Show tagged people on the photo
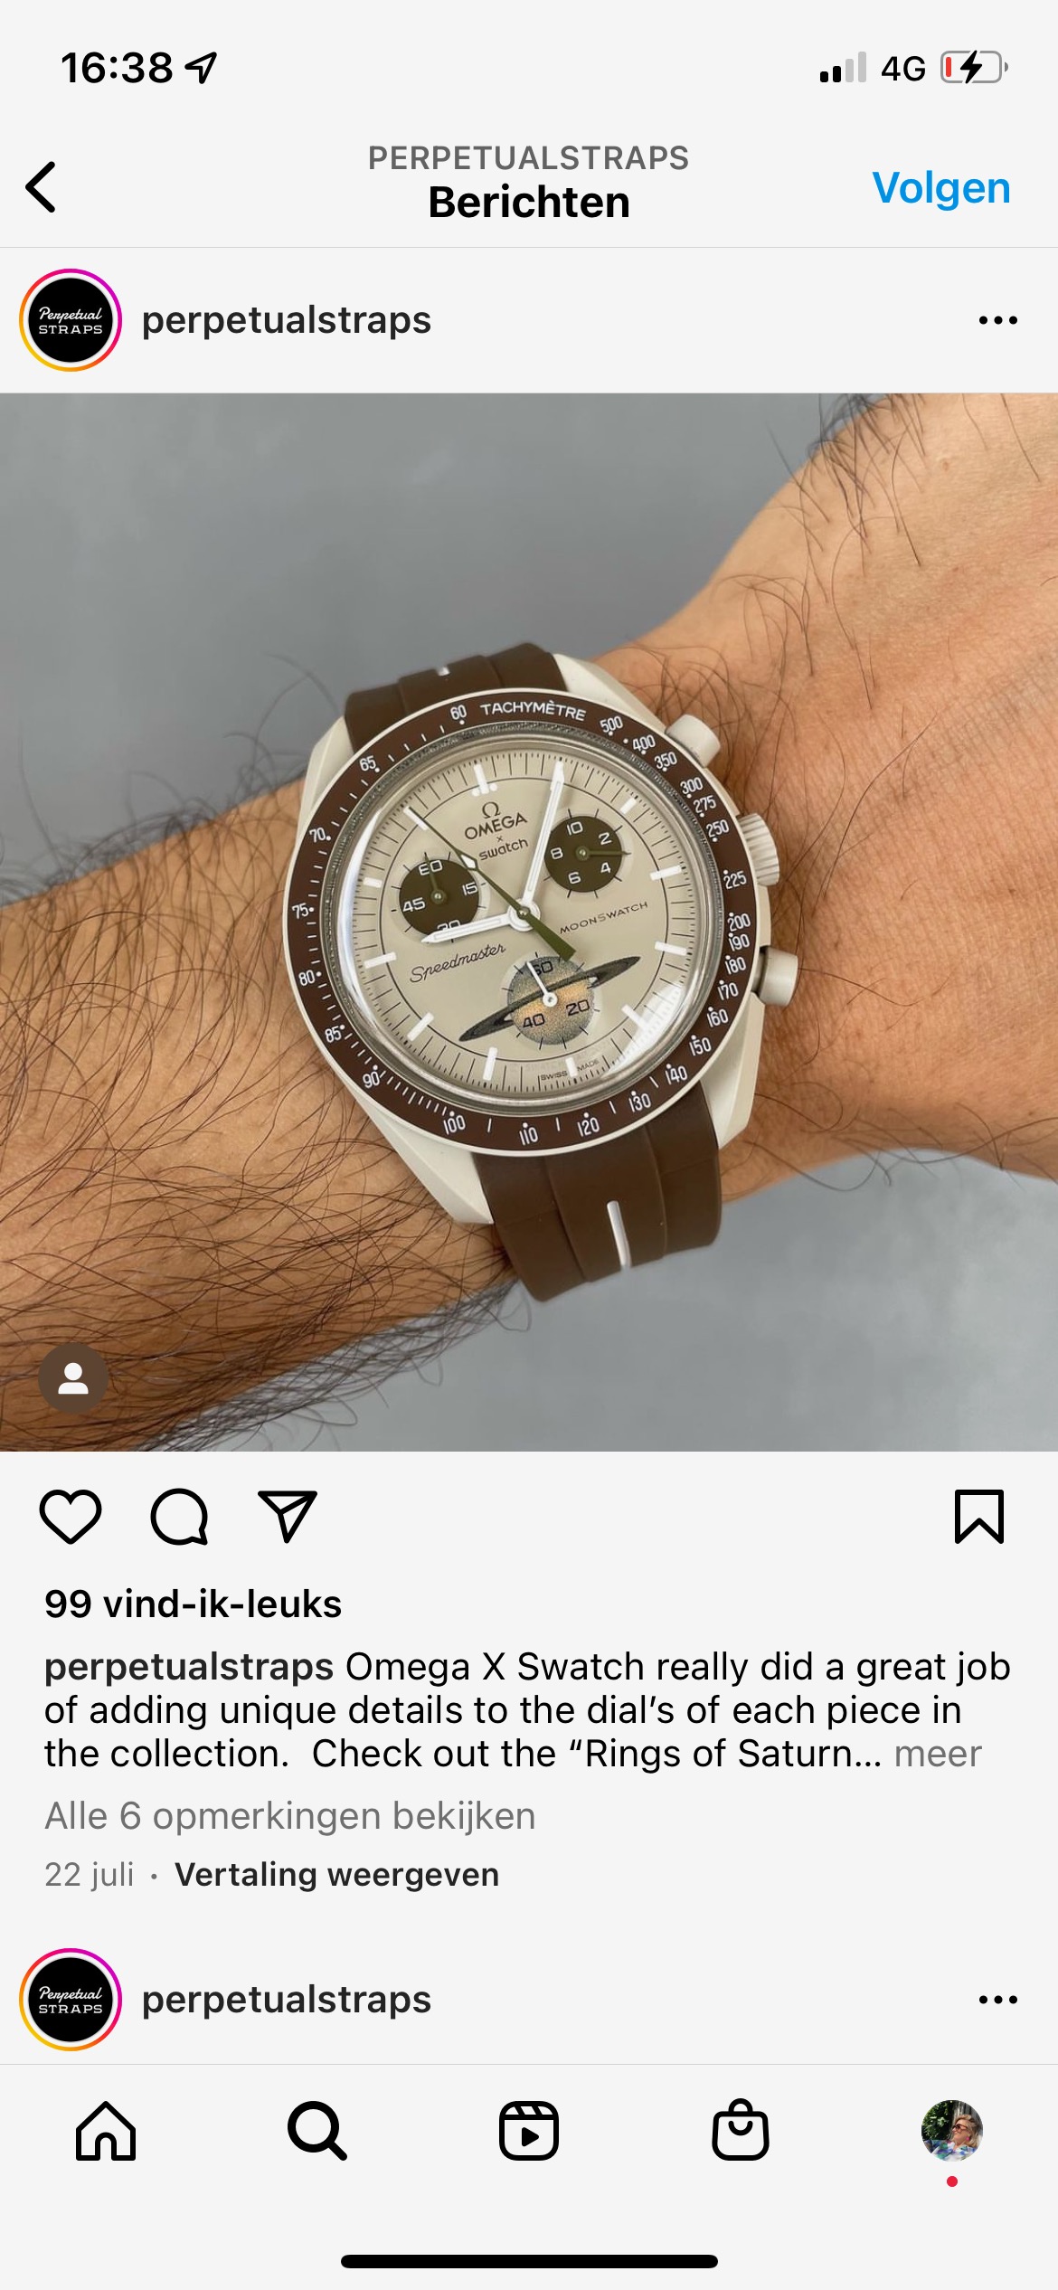Image resolution: width=1058 pixels, height=2290 pixels. 73,1378
